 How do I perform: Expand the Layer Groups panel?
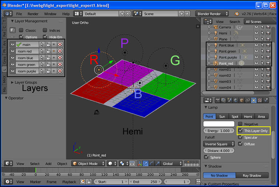(x=12, y=83)
